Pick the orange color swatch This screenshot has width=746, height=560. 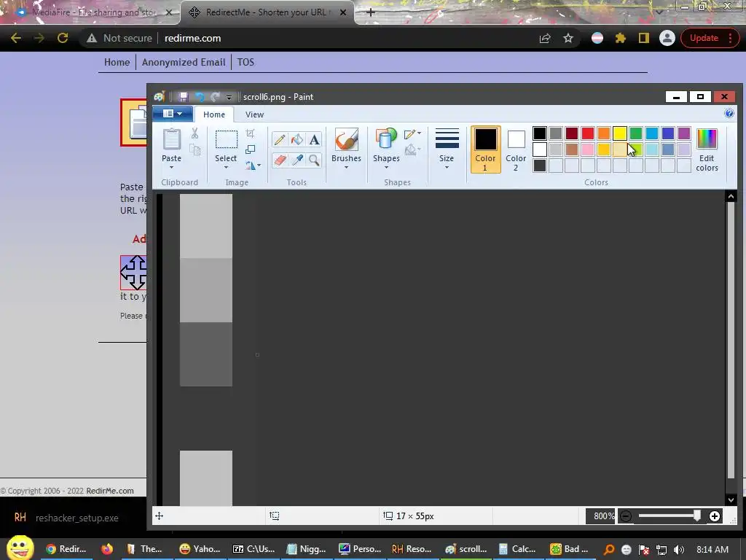pyautogui.click(x=604, y=133)
